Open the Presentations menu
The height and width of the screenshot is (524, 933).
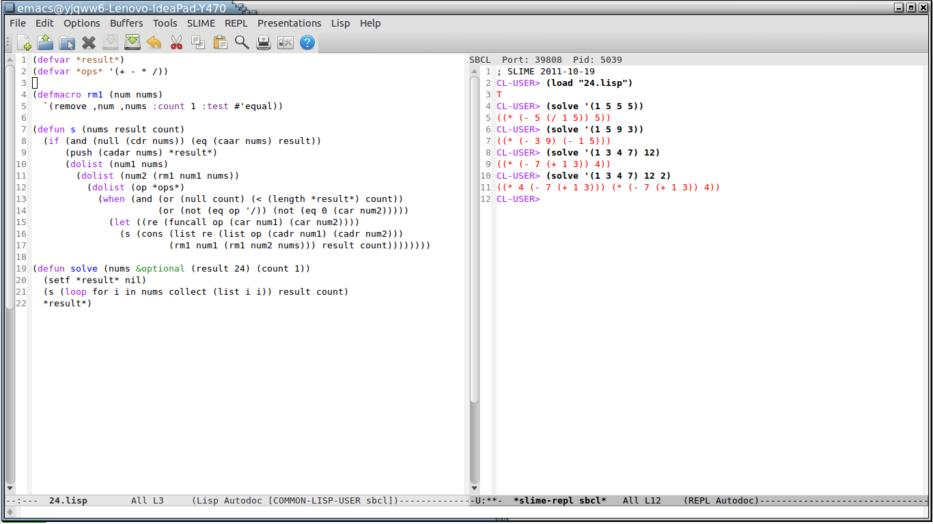point(290,23)
